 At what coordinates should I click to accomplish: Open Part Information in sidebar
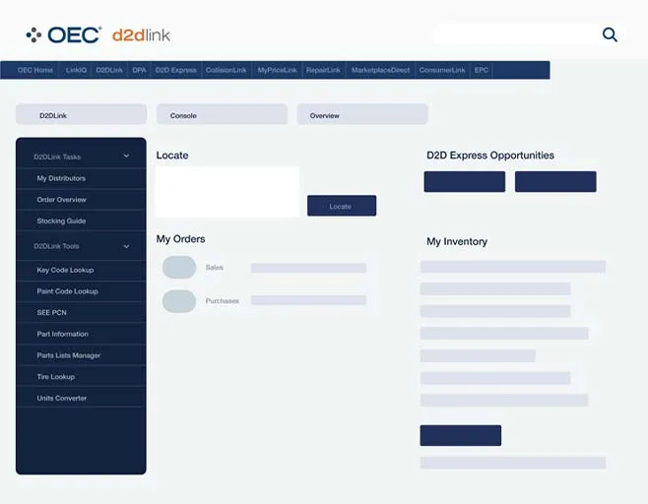coord(81,335)
